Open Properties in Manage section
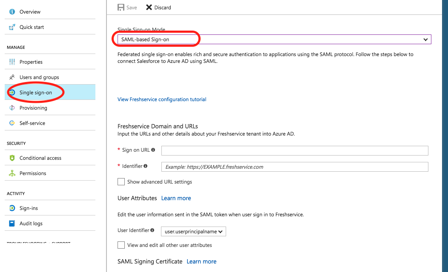Image resolution: width=448 pixels, height=272 pixels. pos(50,62)
